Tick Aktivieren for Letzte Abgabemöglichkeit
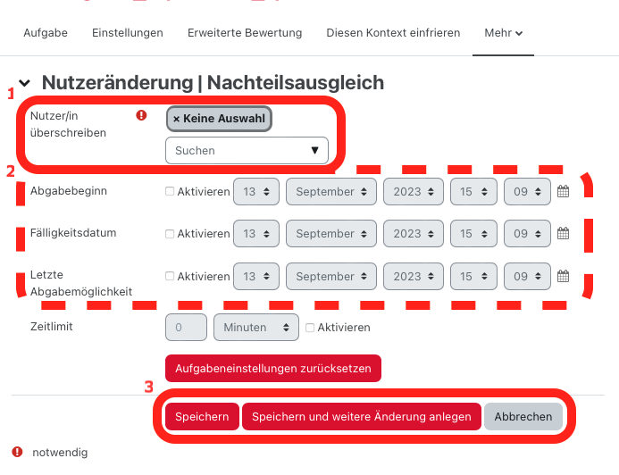 click(x=170, y=277)
